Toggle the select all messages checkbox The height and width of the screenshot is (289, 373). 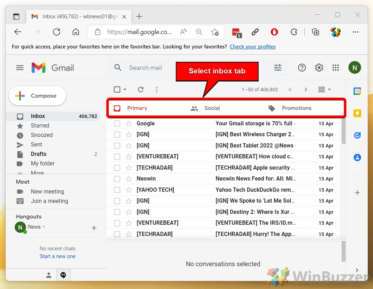tap(117, 90)
